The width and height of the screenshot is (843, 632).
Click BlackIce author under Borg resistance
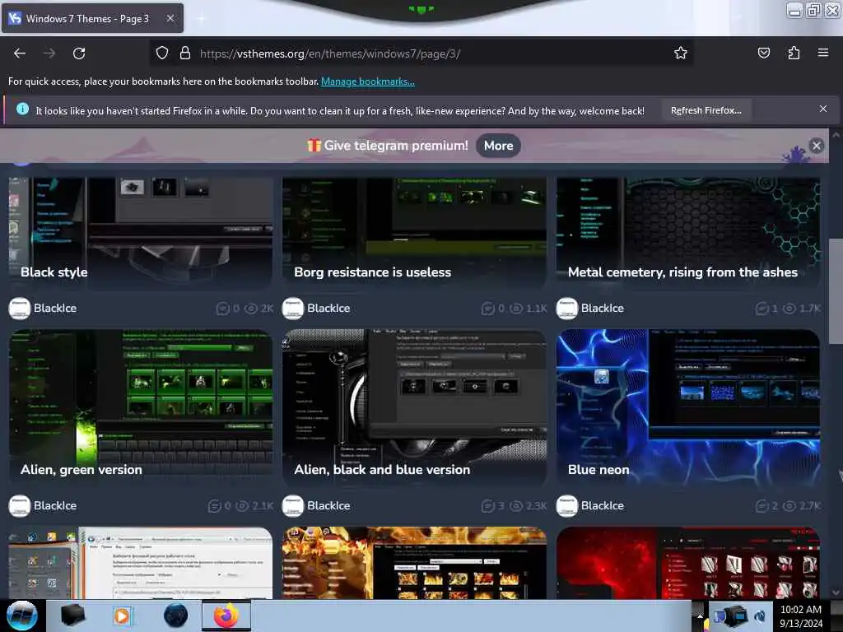pyautogui.click(x=328, y=308)
